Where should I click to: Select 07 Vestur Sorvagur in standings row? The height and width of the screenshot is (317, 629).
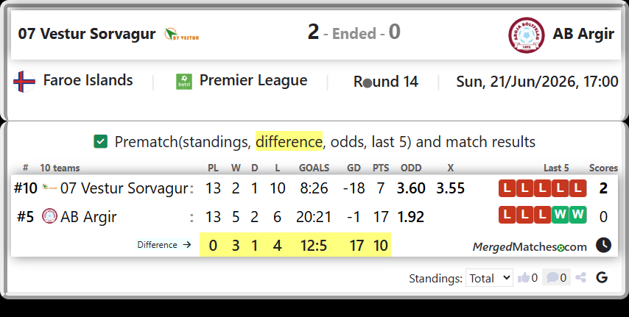(124, 188)
